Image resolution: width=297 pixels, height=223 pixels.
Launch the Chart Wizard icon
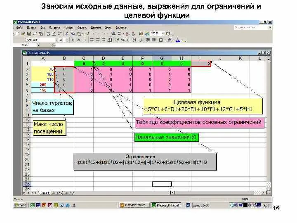point(141,34)
